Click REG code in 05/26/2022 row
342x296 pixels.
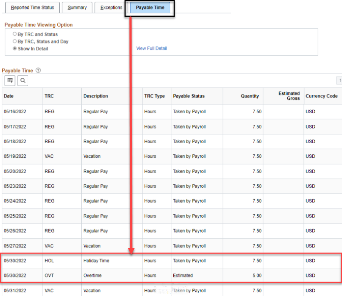[49, 231]
